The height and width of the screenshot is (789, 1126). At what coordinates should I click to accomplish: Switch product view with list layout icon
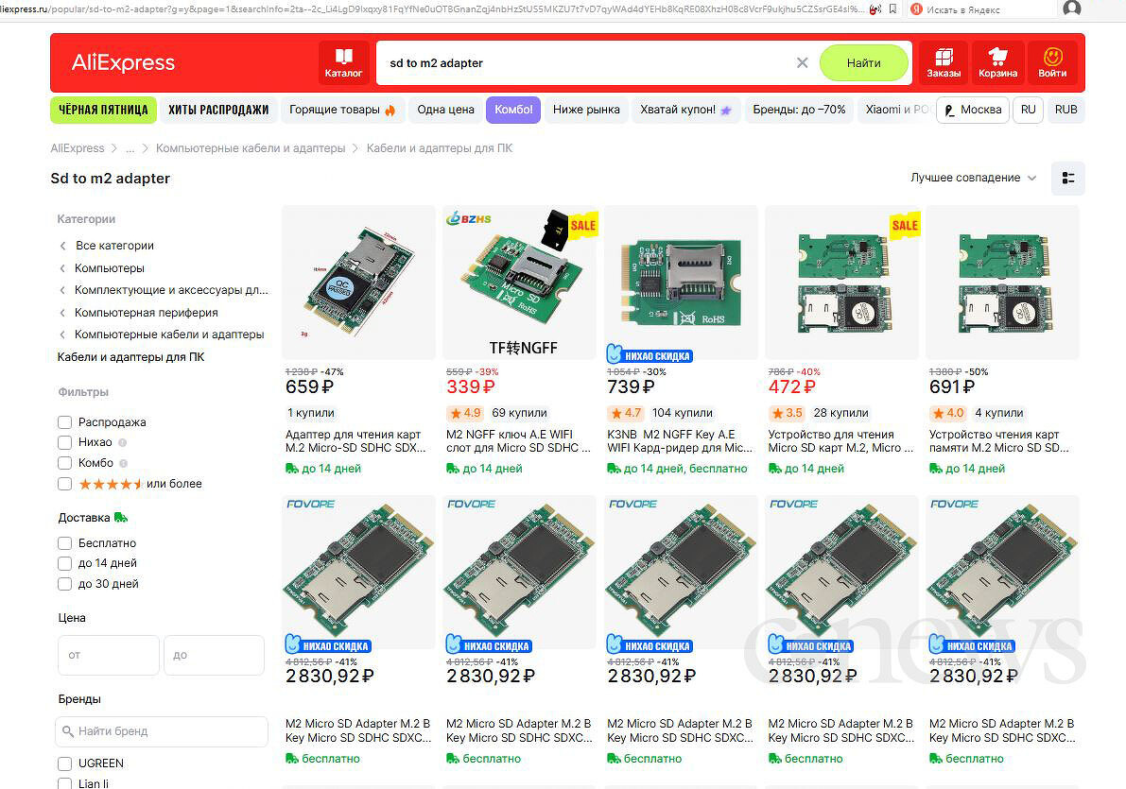[x=1067, y=179]
